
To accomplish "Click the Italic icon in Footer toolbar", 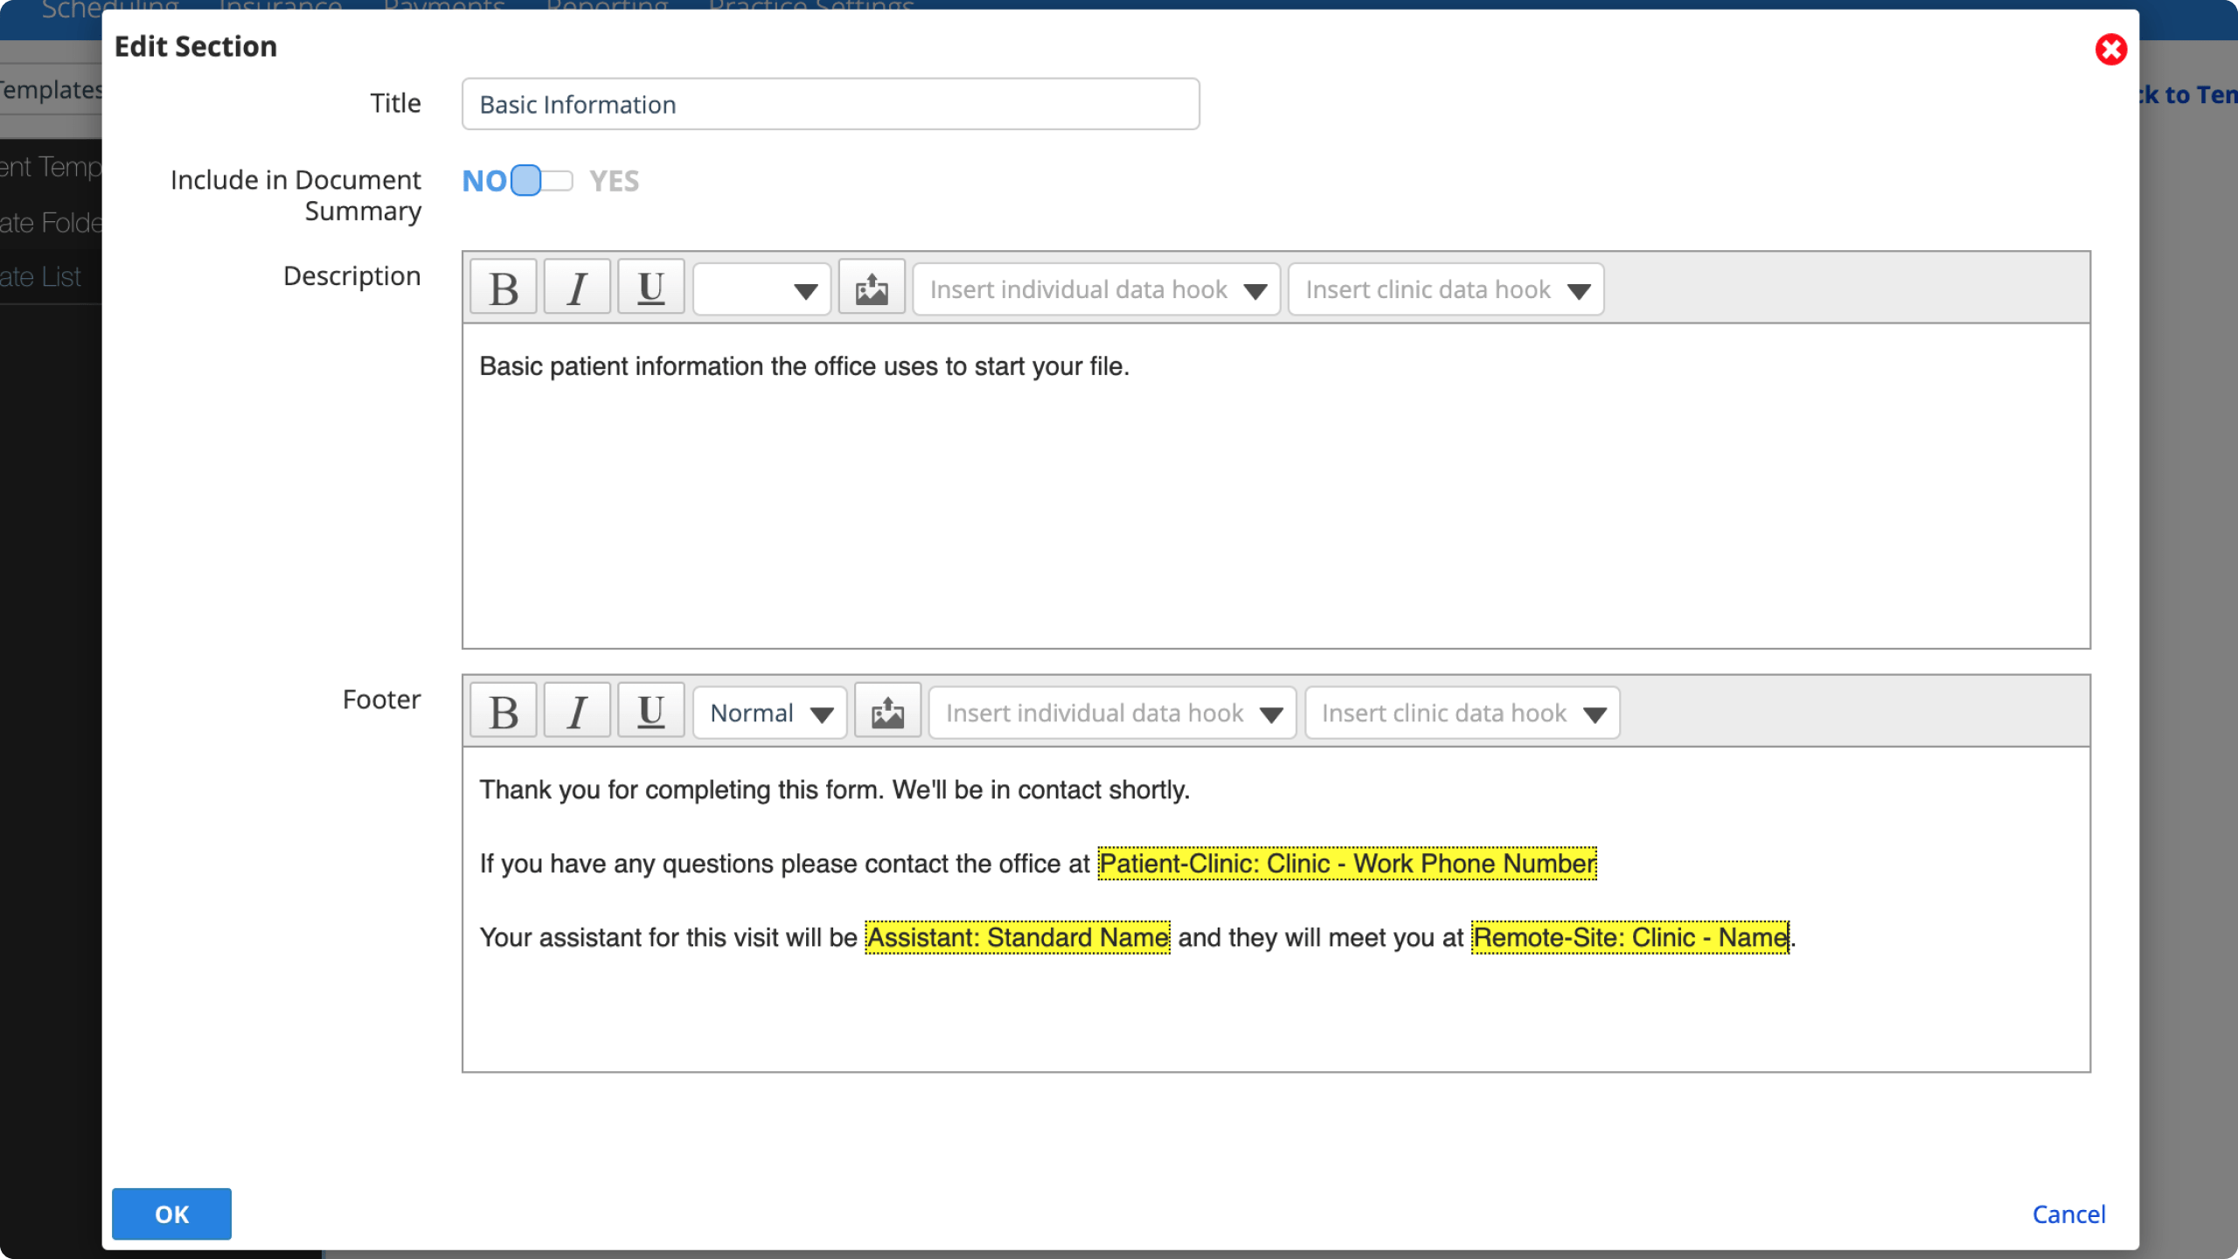I will click(x=575, y=712).
